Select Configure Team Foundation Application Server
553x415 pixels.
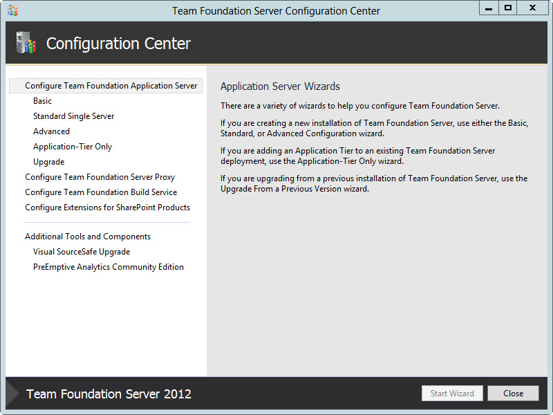coord(106,86)
